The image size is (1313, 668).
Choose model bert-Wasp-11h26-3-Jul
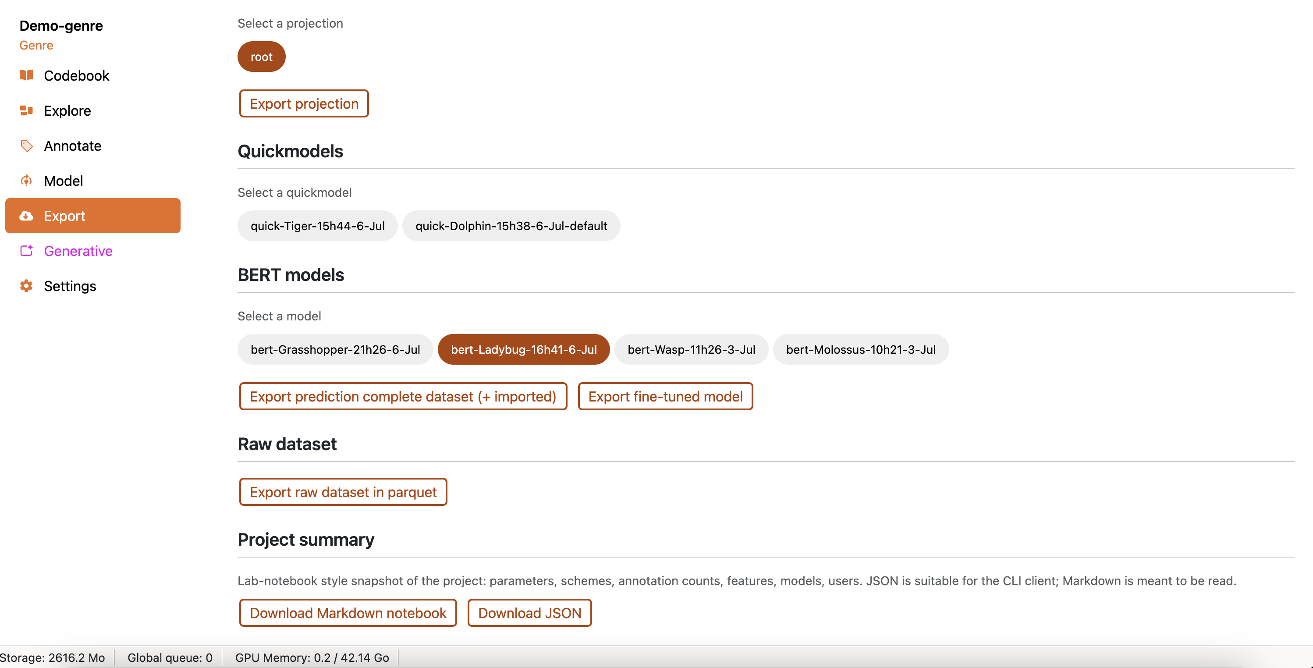pos(691,349)
